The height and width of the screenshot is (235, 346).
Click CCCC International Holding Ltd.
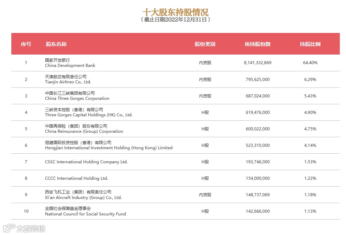[76, 178]
